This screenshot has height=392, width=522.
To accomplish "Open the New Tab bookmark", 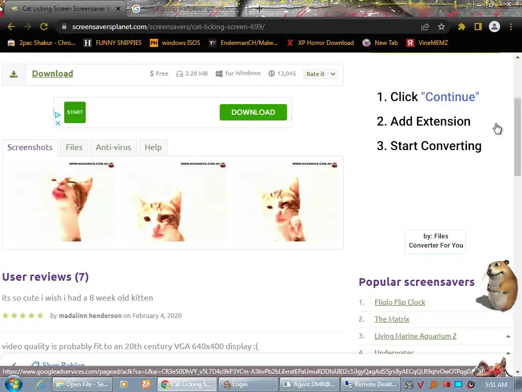I will click(x=380, y=43).
